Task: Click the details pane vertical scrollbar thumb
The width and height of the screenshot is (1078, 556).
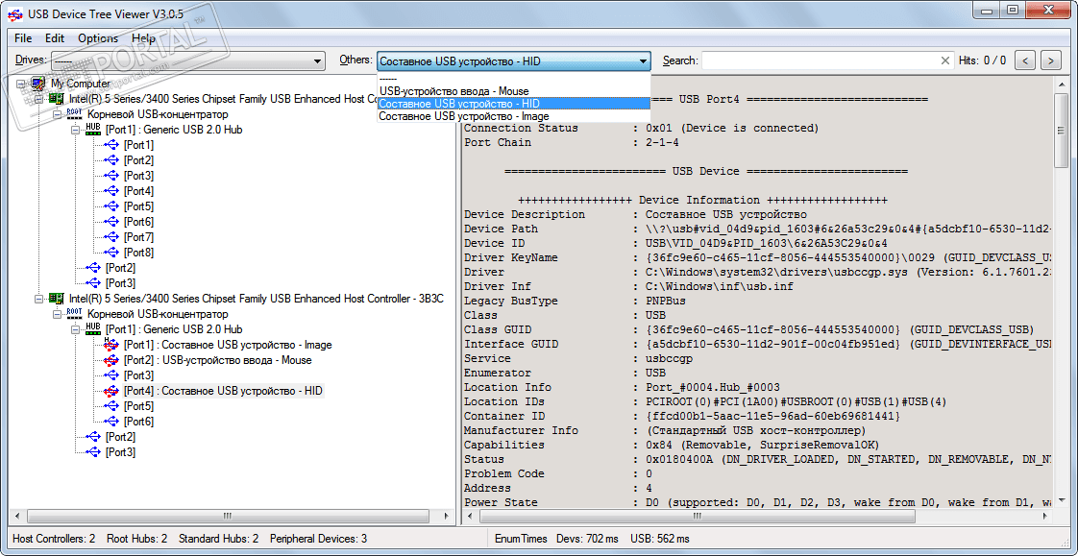Action: pyautogui.click(x=1063, y=131)
